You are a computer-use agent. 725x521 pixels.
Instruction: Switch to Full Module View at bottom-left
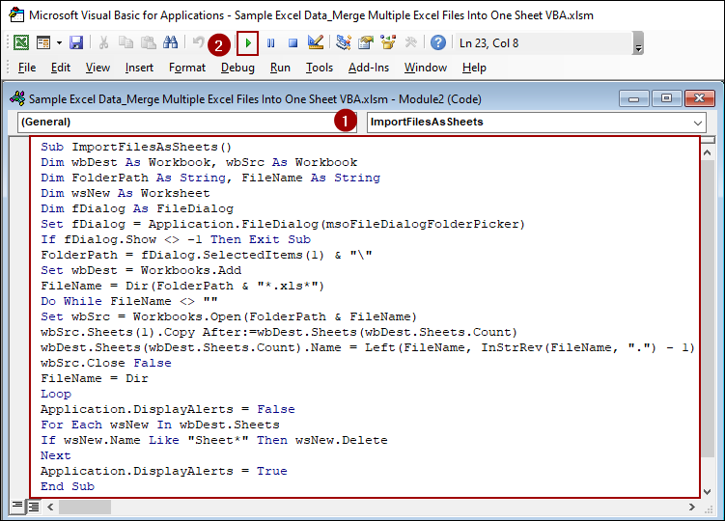click(x=32, y=506)
